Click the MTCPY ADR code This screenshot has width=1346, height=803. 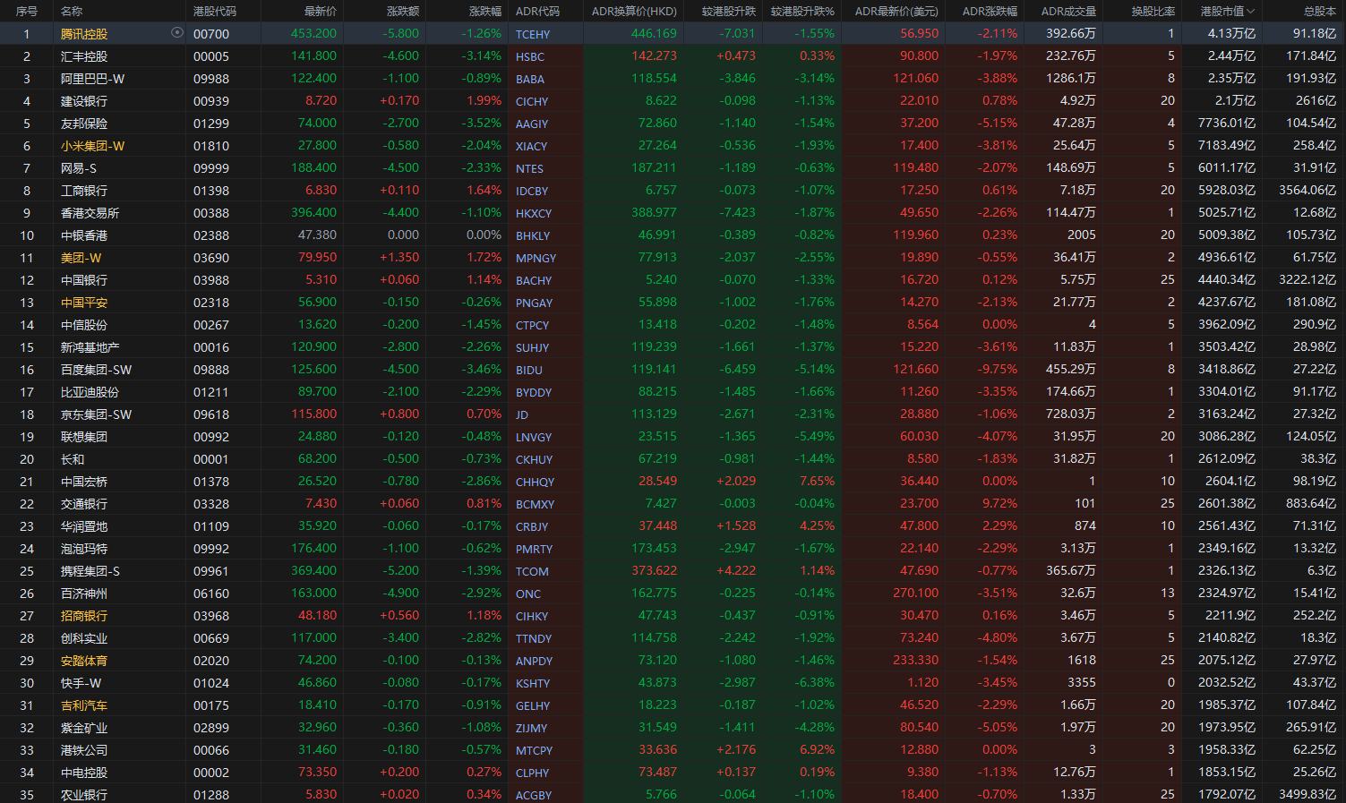click(x=534, y=750)
